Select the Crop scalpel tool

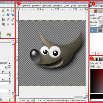click(3, 15)
